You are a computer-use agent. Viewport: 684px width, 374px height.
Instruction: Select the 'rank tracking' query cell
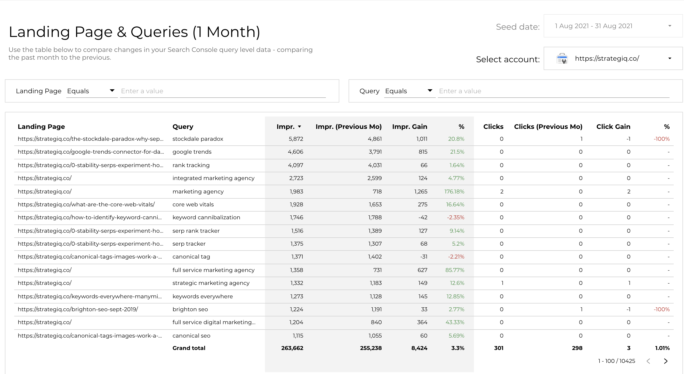click(191, 165)
